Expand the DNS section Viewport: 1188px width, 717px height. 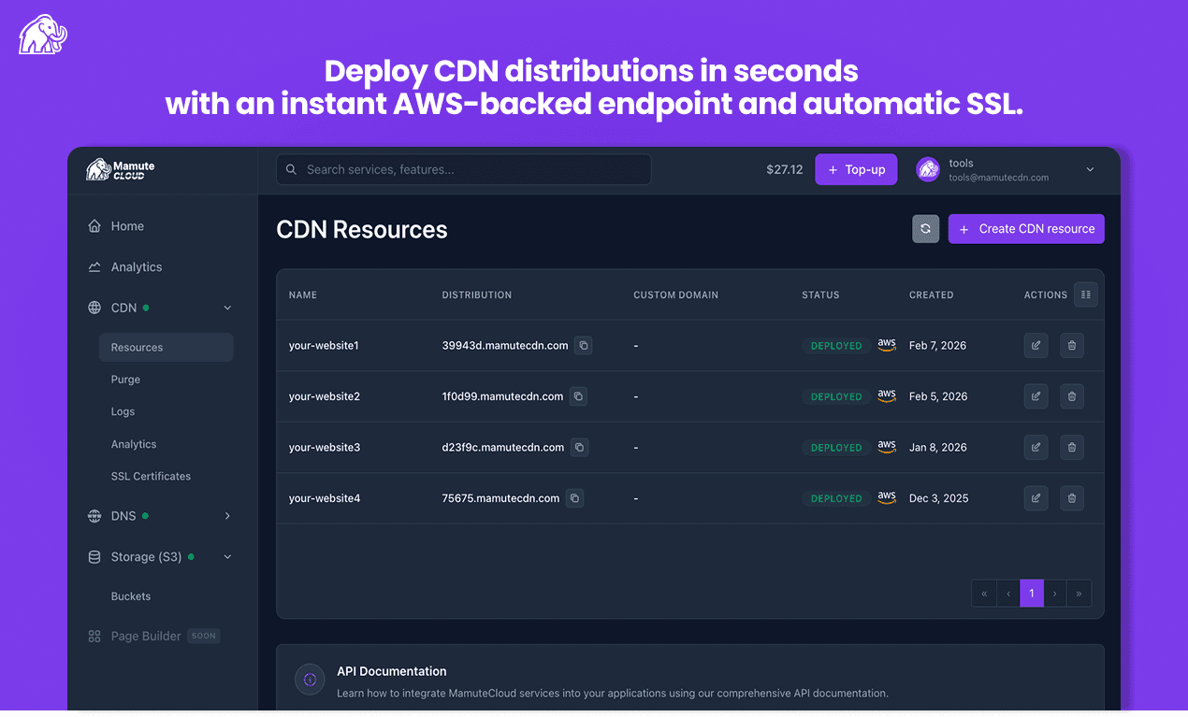[x=226, y=515]
